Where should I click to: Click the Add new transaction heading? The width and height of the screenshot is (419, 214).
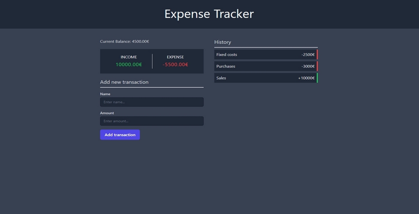pos(124,82)
